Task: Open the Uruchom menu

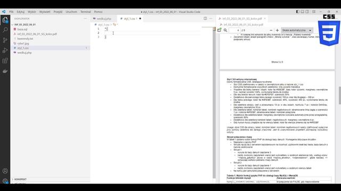Action: point(71,12)
